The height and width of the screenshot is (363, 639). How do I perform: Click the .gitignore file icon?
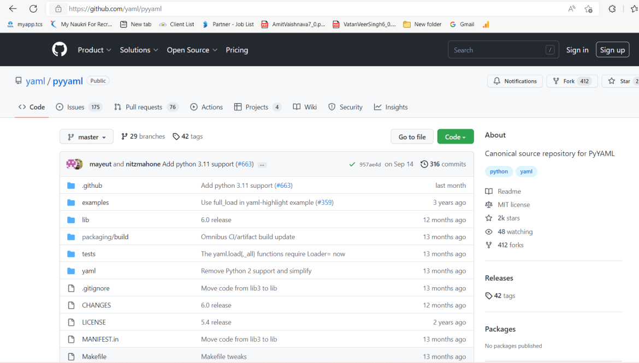[72, 288]
